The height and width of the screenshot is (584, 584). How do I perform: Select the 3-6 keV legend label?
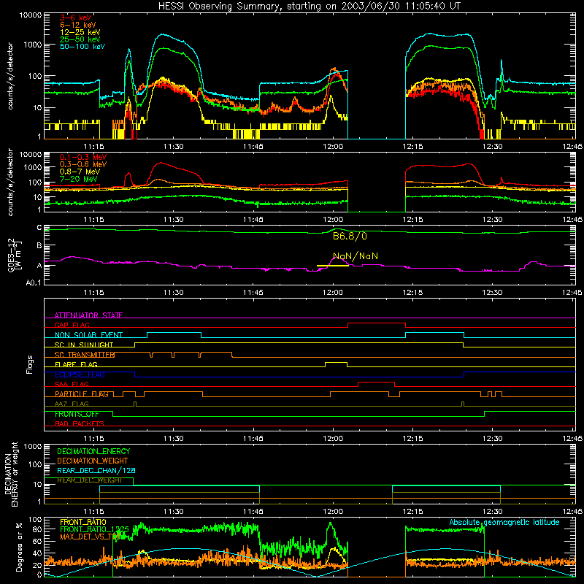(x=76, y=18)
